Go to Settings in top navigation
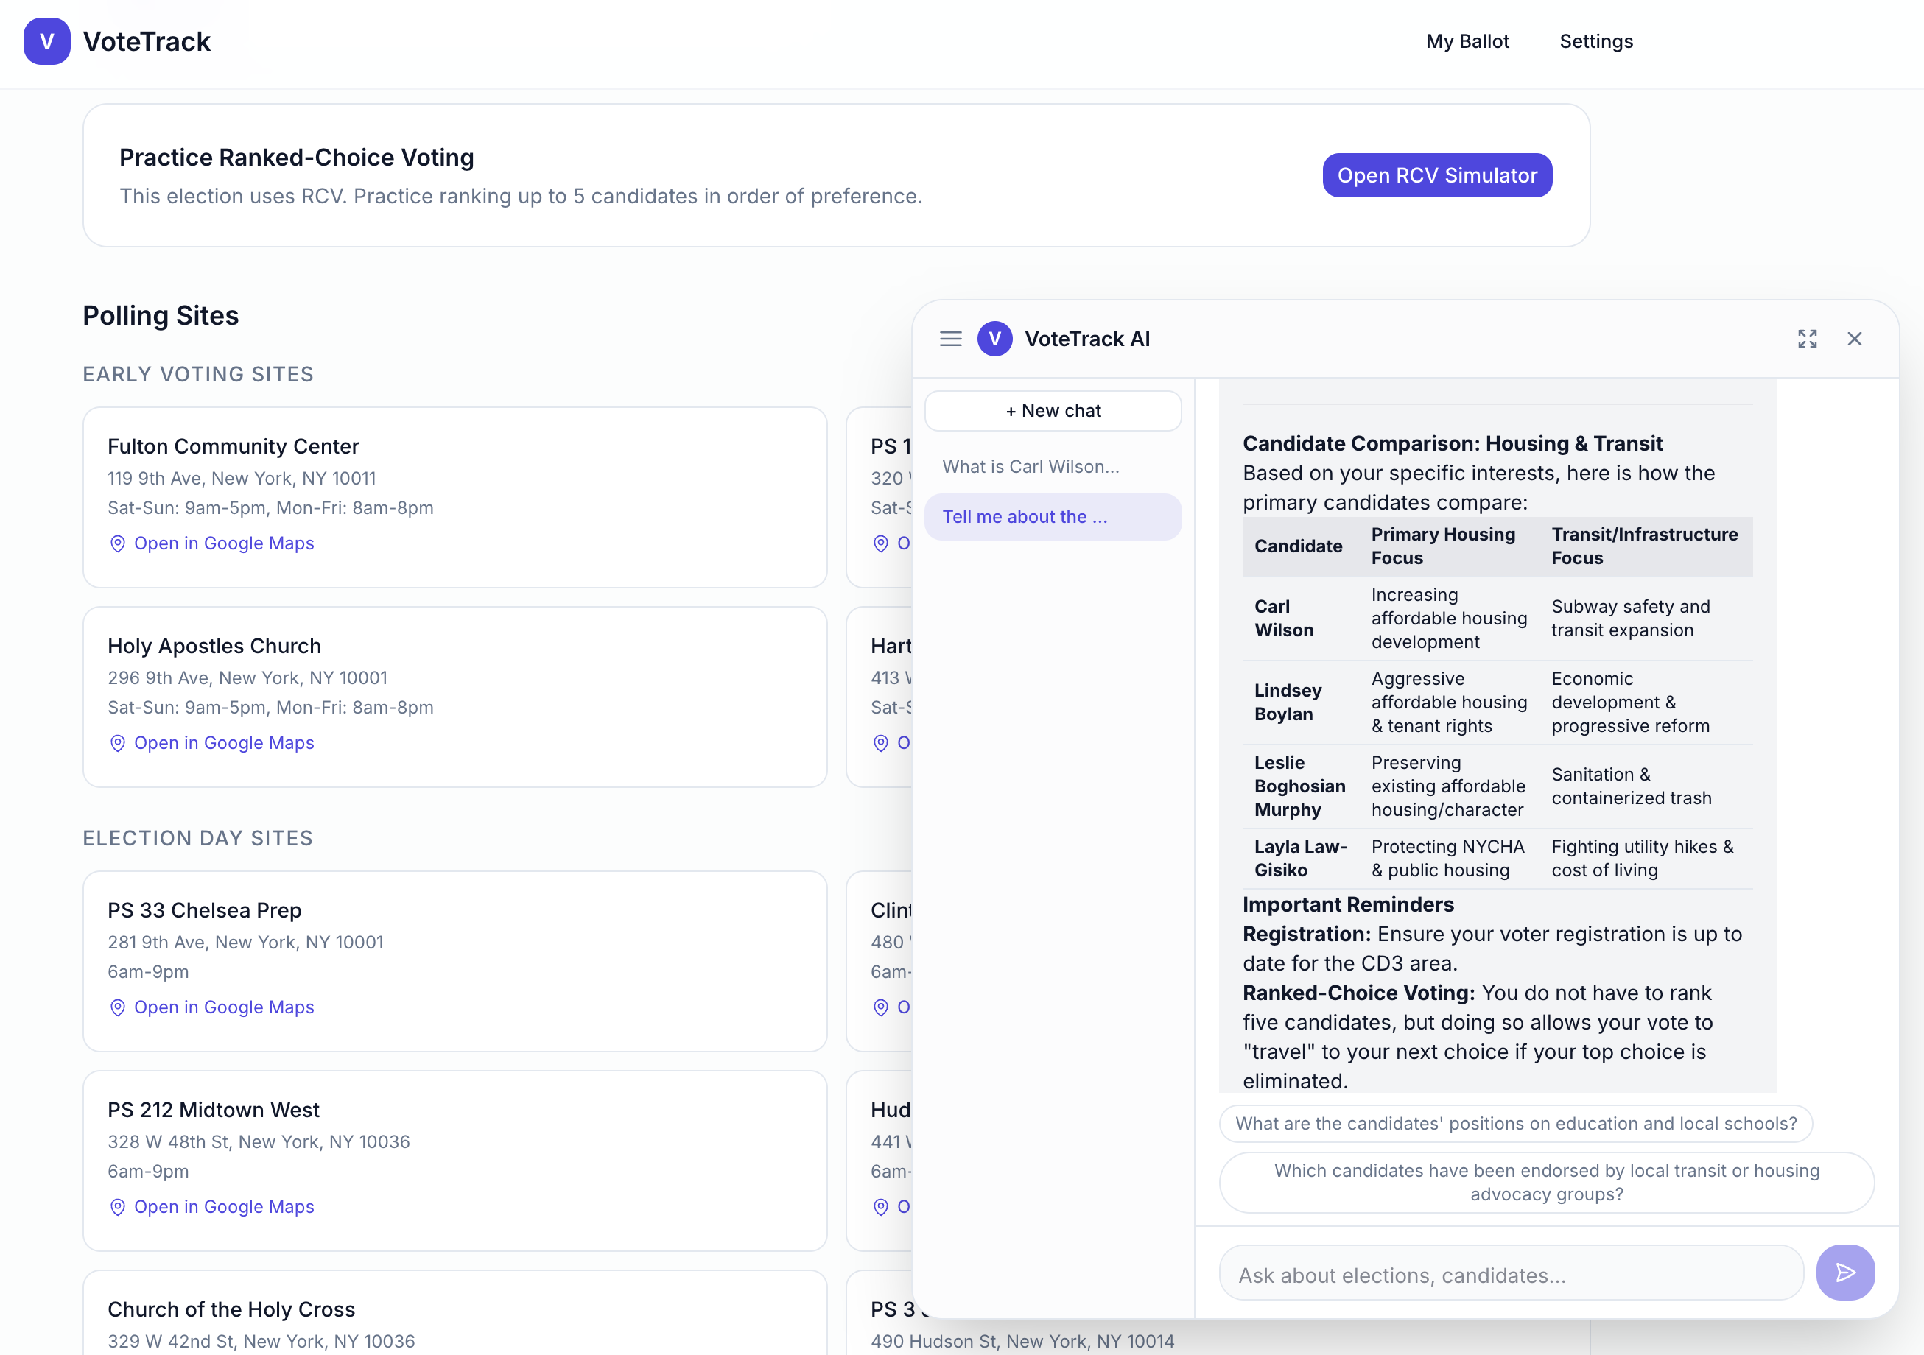Viewport: 1924px width, 1355px height. 1595,41
